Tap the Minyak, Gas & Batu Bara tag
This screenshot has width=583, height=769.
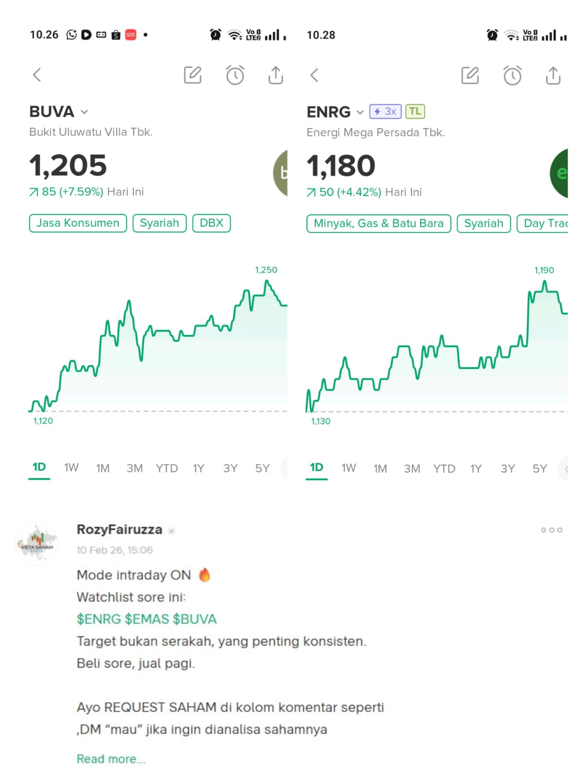378,223
